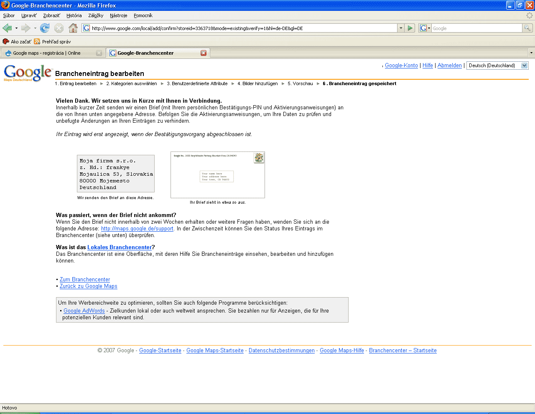
Task: Close the Google-Branchencenter tab
Action: point(204,53)
